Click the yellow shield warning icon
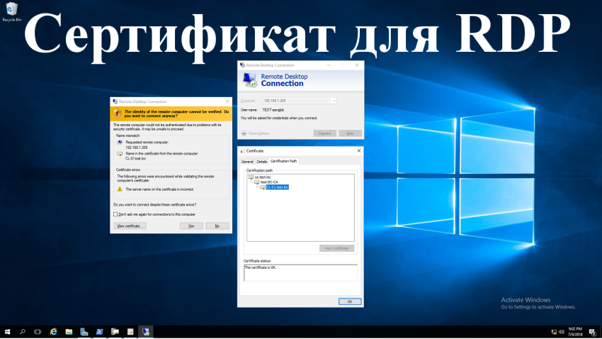Screen dimensions: 602x339 117,113
